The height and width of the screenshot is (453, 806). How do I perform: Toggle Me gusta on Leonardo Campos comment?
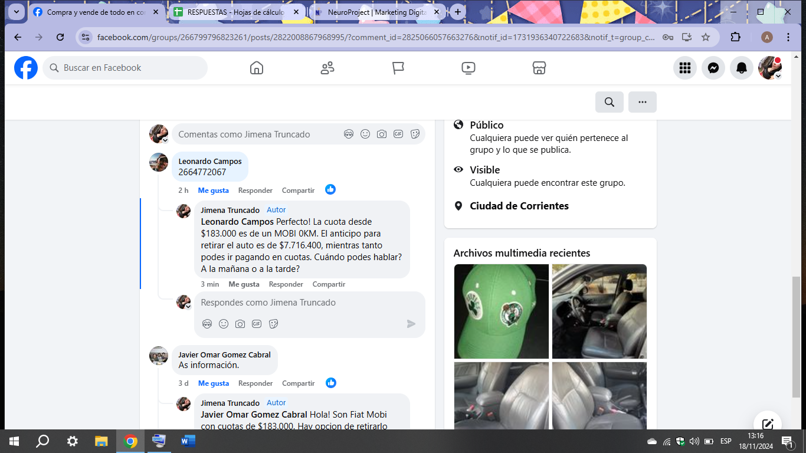click(213, 191)
